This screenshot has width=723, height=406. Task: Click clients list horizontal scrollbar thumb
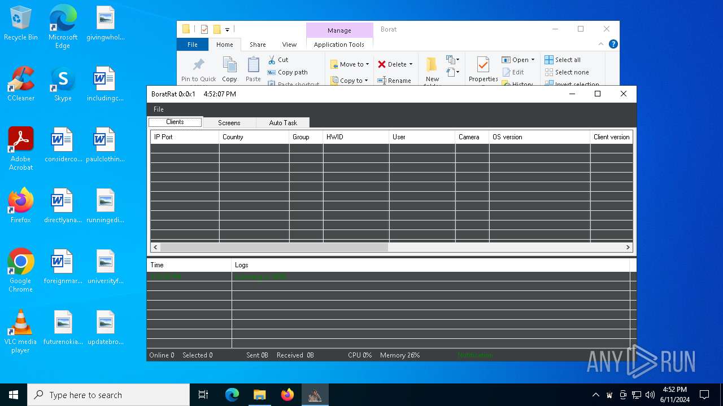[x=275, y=247]
